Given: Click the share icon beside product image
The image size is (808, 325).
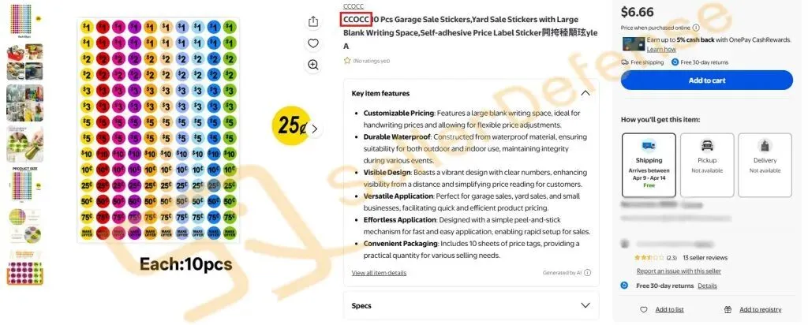Looking at the screenshot, I should (x=313, y=21).
